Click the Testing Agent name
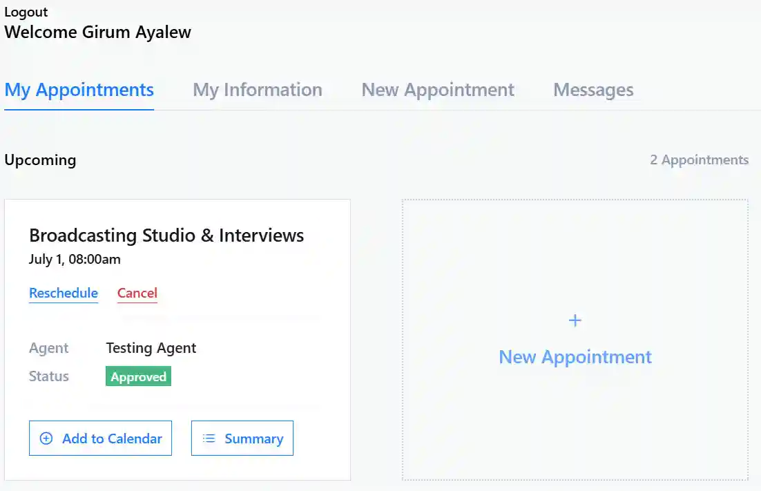The height and width of the screenshot is (491, 761). coord(151,348)
